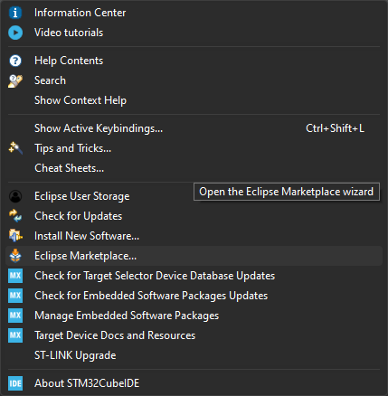This screenshot has width=388, height=396.
Task: Click the Help Contents question mark icon
Action: (x=15, y=61)
